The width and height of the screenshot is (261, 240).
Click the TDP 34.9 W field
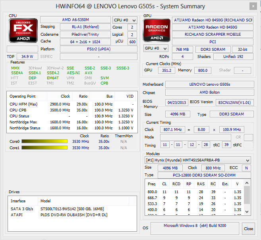click(27, 56)
